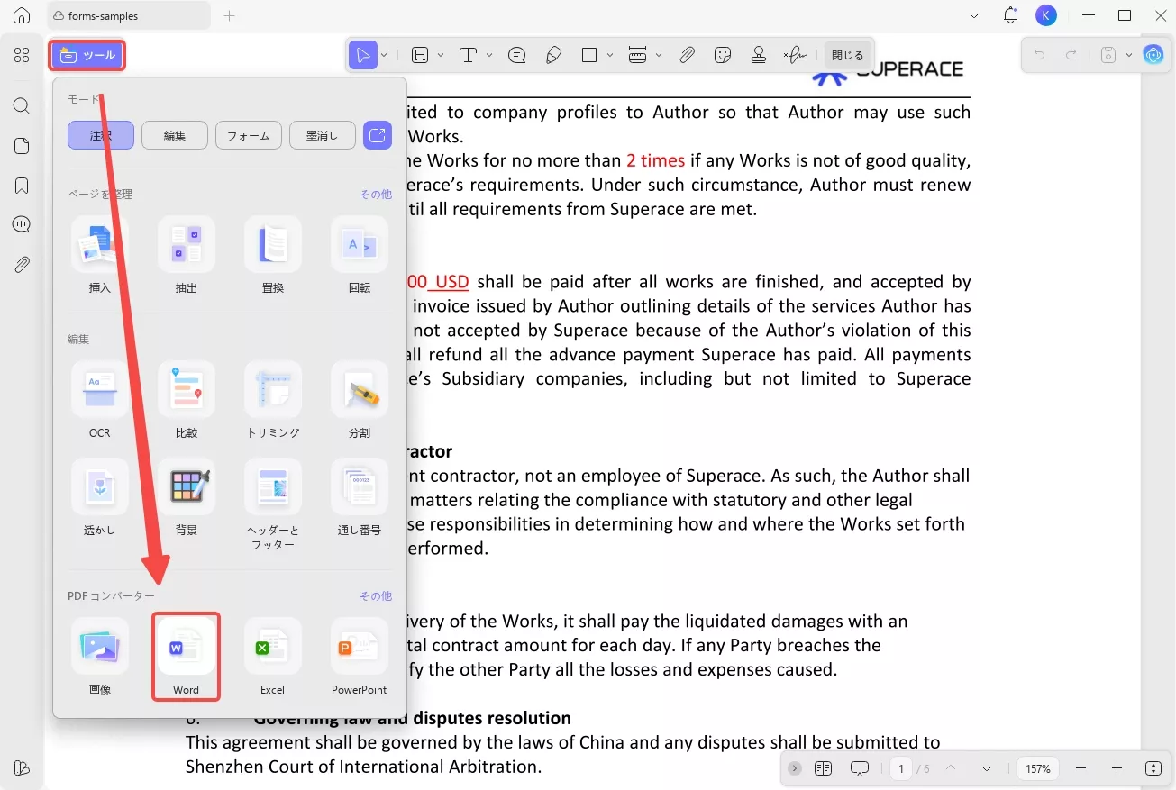
Task: Open the search panel in sidebar
Action: point(22,106)
